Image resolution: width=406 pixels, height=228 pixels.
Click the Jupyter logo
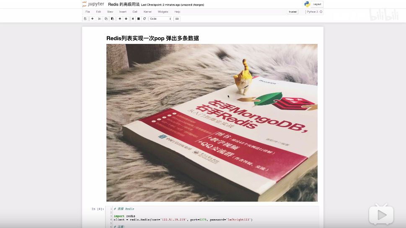(93, 4)
